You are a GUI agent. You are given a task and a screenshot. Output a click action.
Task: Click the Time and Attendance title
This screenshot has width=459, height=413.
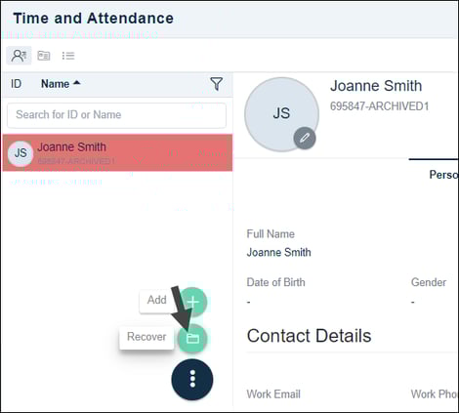(93, 19)
